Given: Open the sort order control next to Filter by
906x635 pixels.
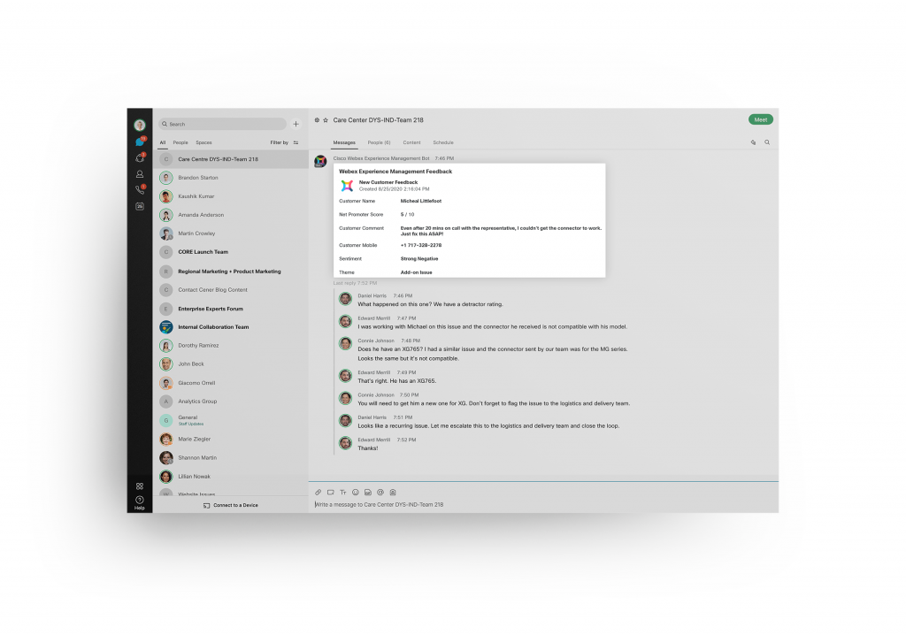Looking at the screenshot, I should [295, 142].
